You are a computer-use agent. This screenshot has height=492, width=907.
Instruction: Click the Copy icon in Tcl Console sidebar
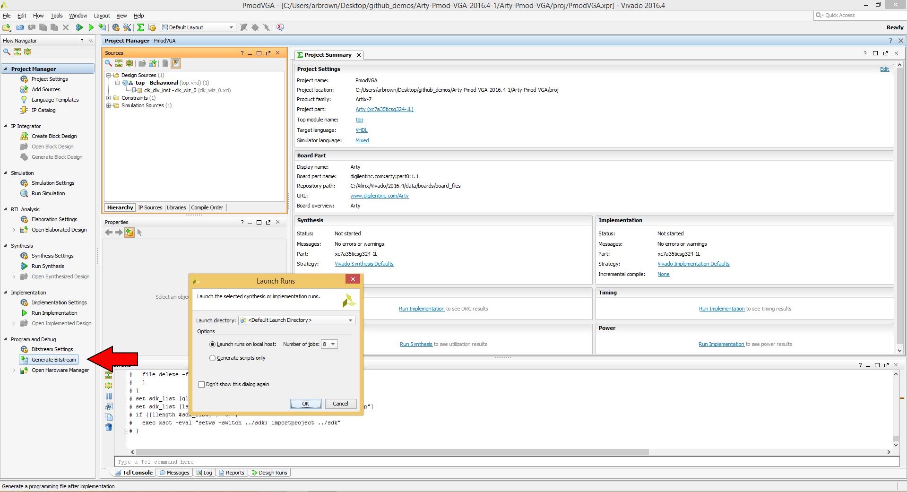[109, 417]
